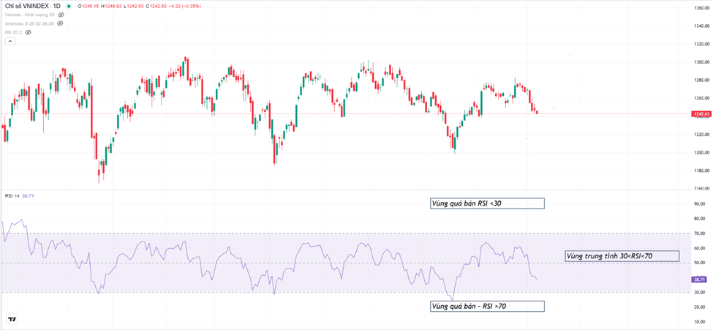Show the hidden Volume indicator via eye icon
The width and height of the screenshot is (713, 330).
point(61,15)
